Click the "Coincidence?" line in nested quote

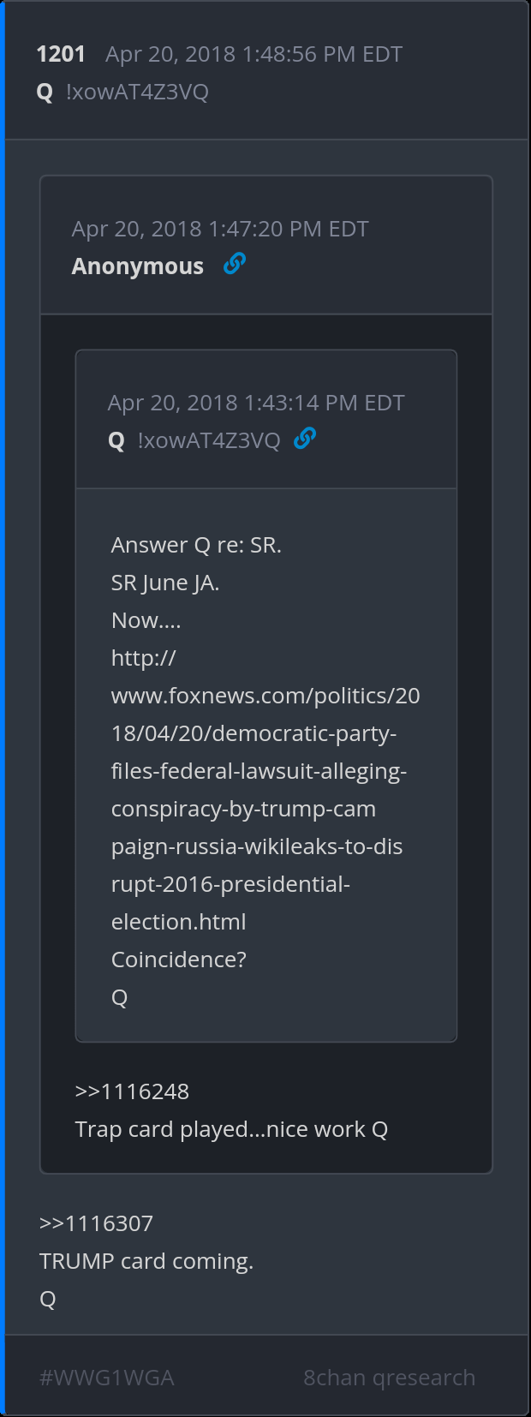point(179,960)
